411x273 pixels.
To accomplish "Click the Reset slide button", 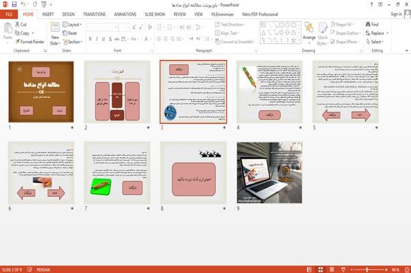I will coord(70,33).
